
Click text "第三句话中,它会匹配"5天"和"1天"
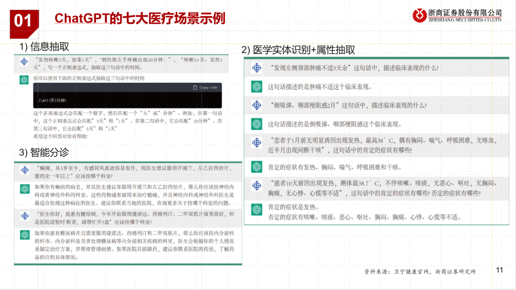75,128
